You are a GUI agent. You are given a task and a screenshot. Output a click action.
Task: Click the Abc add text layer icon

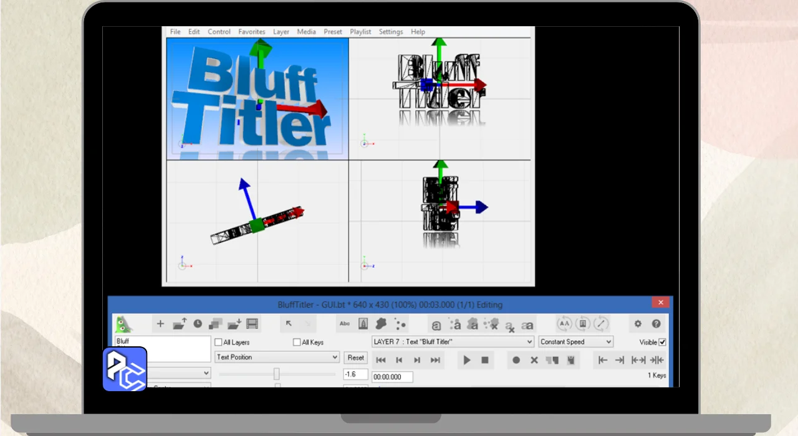345,324
